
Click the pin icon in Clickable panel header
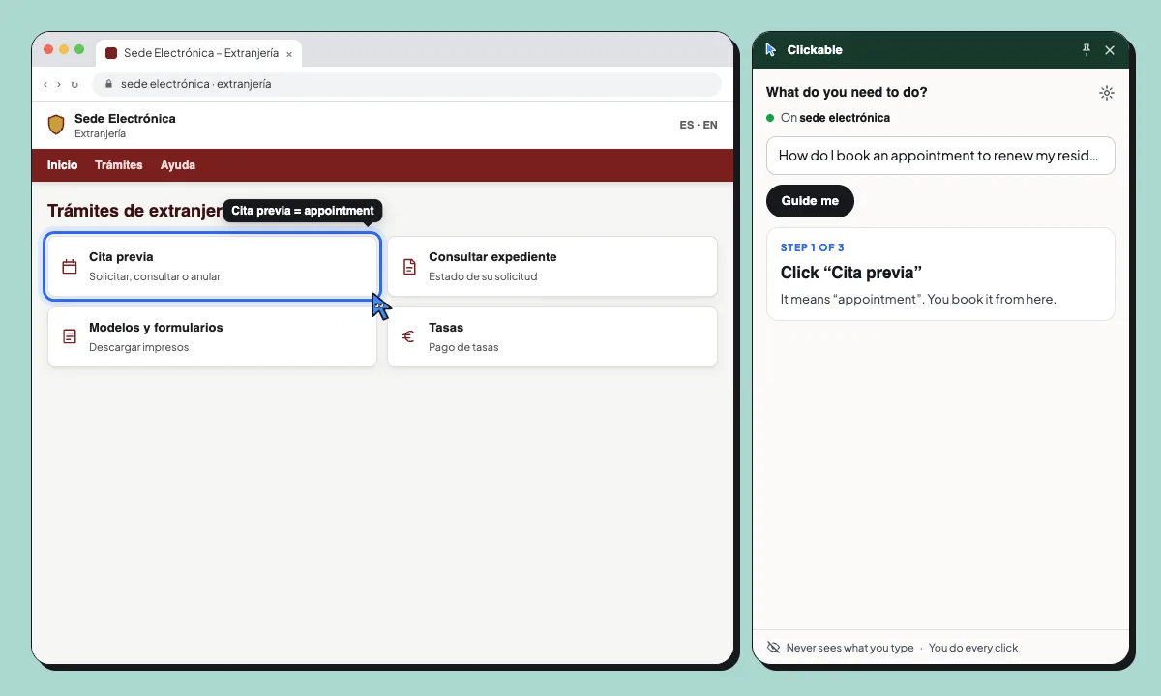coord(1086,50)
